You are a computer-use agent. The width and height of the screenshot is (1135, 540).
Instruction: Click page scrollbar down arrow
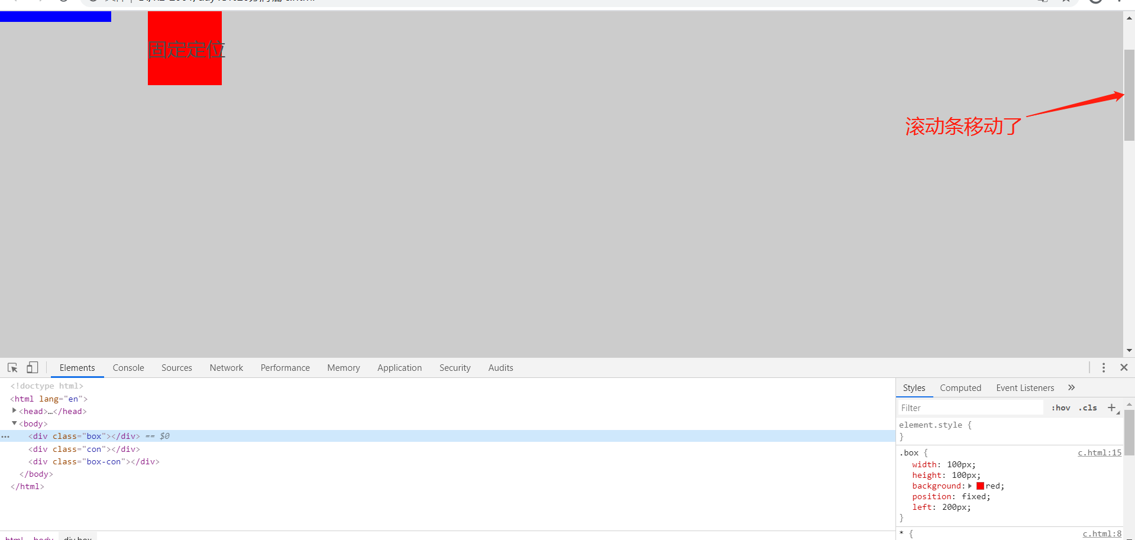tap(1129, 351)
